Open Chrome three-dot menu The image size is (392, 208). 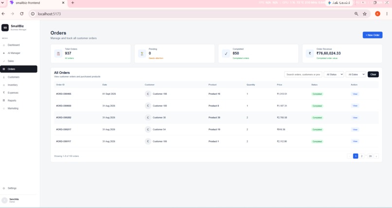[x=387, y=14]
